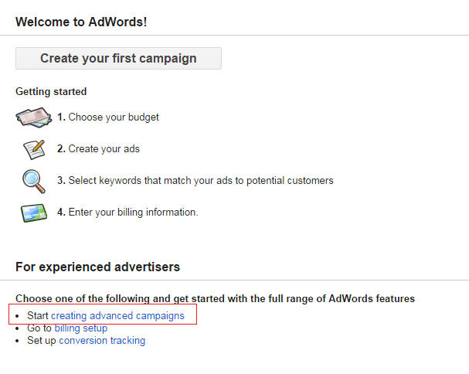Viewport: 469px width, 374px height.
Task: Click the For experienced advertisers heading
Action: coord(98,267)
